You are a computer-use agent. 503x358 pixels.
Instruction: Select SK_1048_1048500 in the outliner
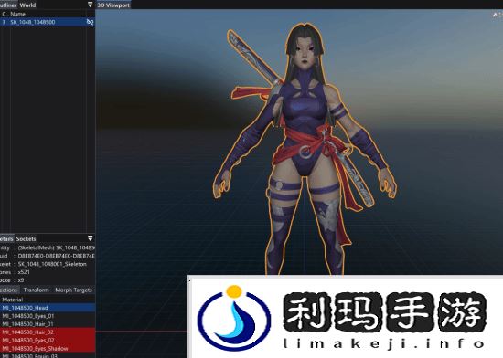[48, 22]
